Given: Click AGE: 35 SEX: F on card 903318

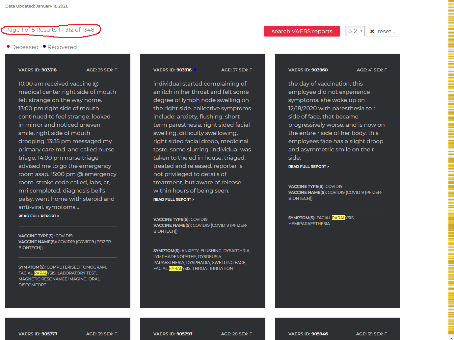Looking at the screenshot, I should click(x=102, y=70).
